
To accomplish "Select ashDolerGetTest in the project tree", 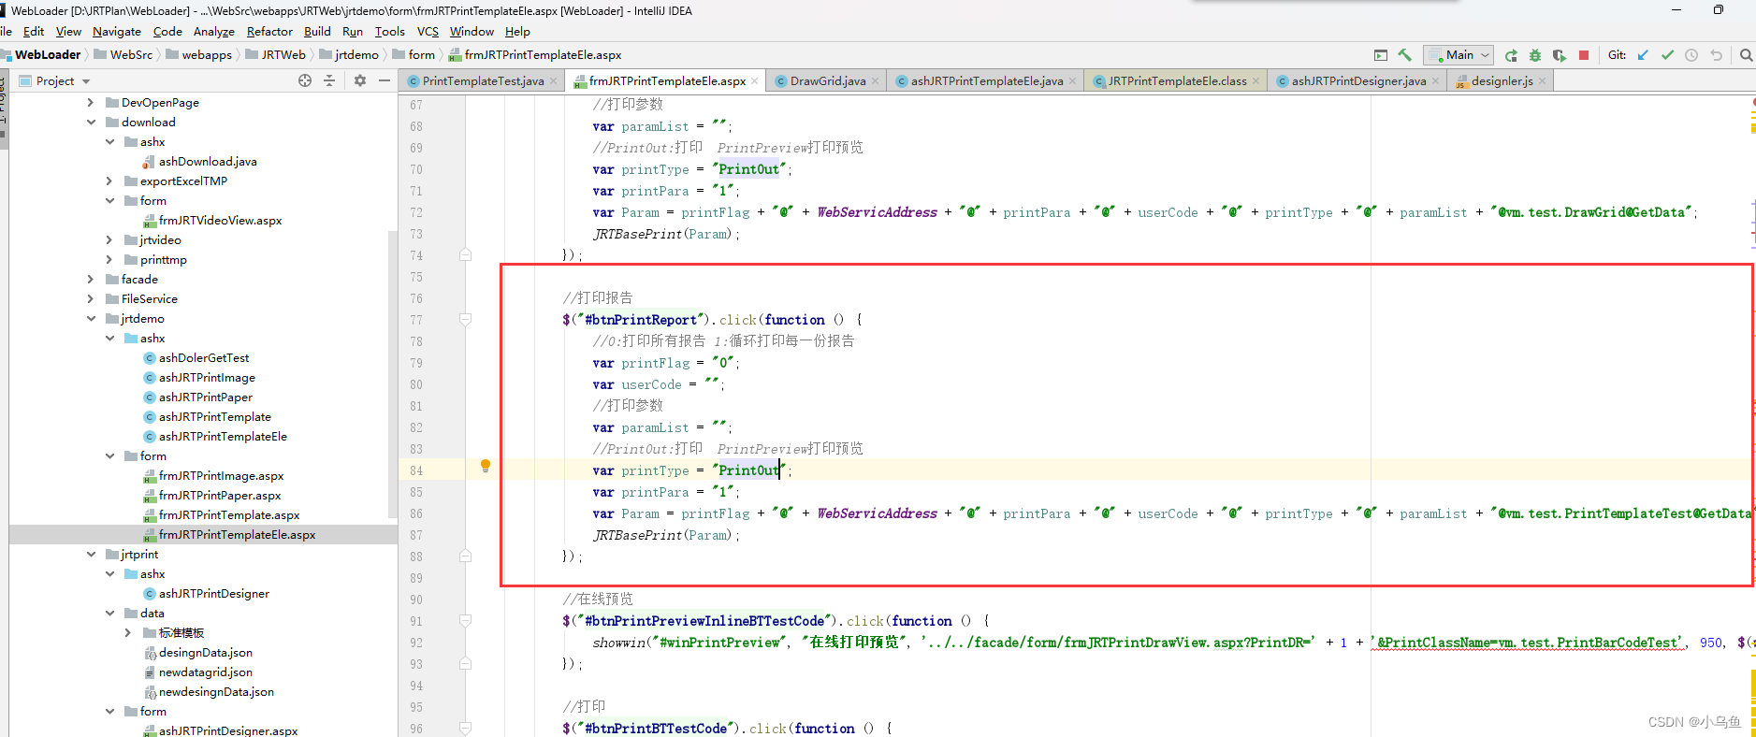I will coord(204,358).
